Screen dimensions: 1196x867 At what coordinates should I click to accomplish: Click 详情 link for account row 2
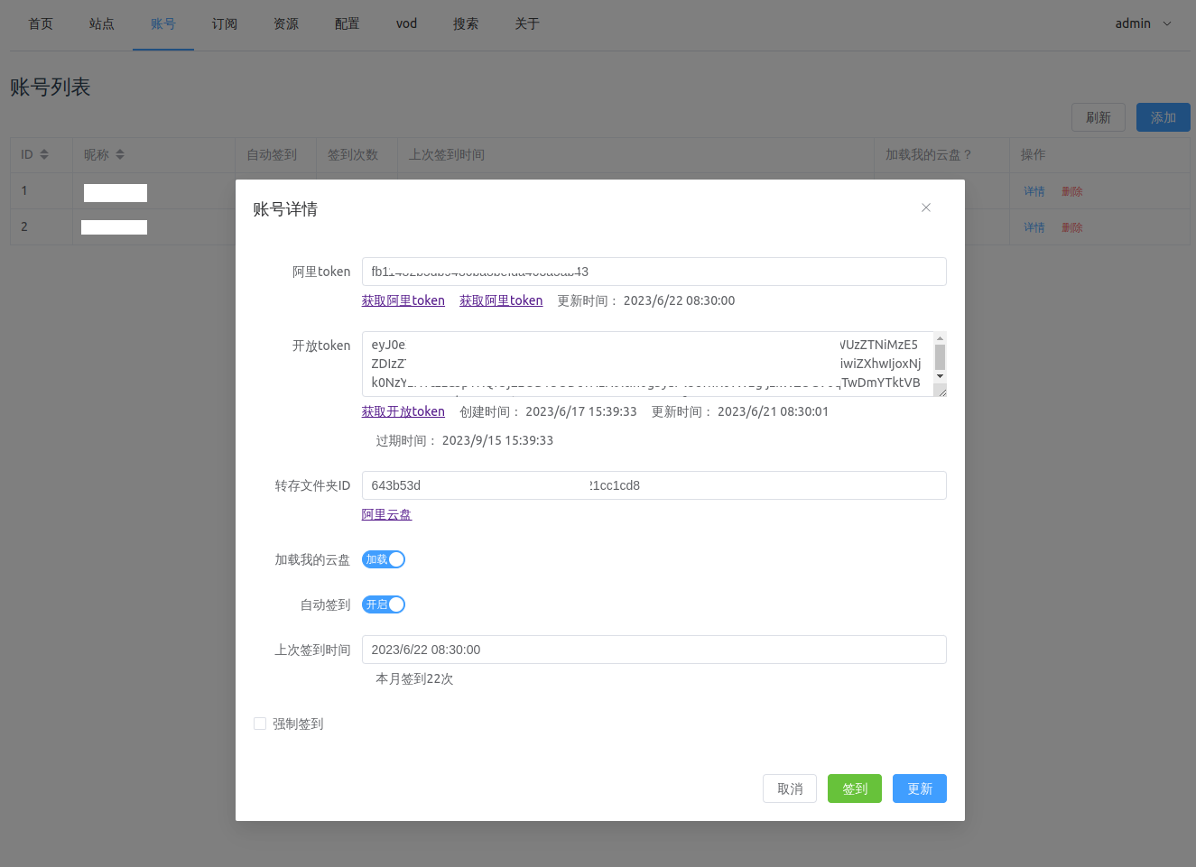(1034, 227)
